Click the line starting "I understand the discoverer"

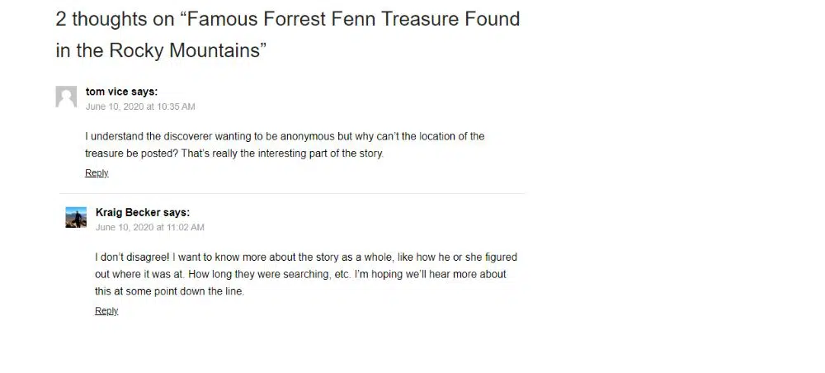click(x=285, y=136)
